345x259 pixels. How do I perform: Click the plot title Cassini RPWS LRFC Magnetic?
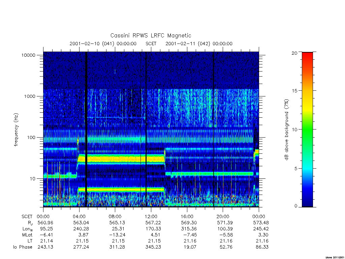[x=151, y=35]
